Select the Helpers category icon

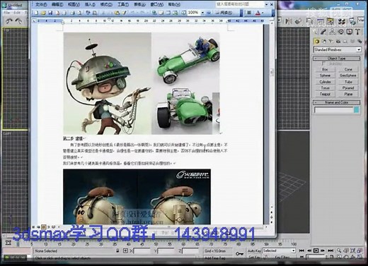(345, 42)
